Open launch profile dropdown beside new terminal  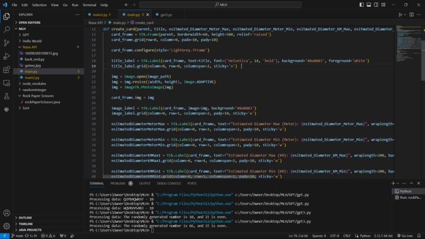pyautogui.click(x=398, y=184)
